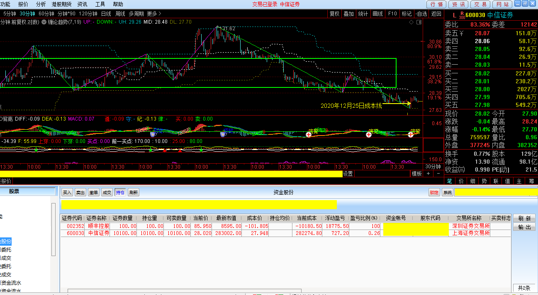Expand the 更多 periods dropdown
This screenshot has height=295, width=538.
point(154,13)
